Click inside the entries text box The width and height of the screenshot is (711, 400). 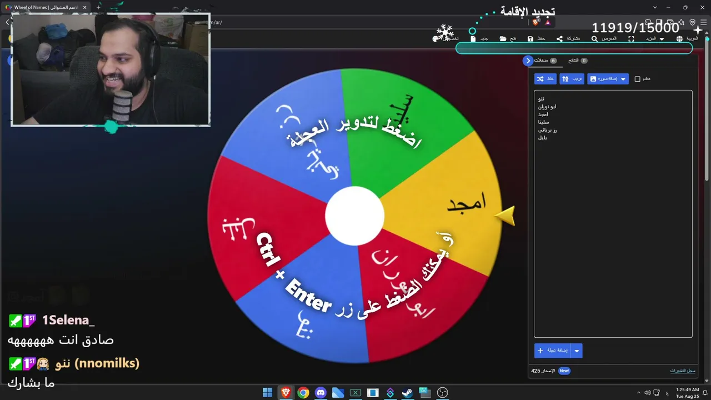point(613,214)
